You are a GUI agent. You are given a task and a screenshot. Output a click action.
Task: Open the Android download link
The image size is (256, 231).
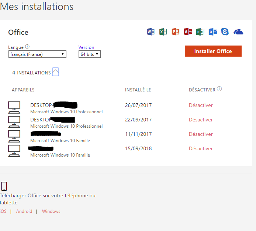click(24, 211)
